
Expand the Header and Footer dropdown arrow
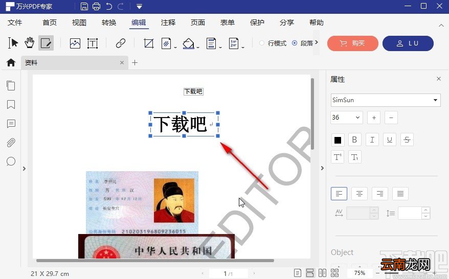(220, 48)
